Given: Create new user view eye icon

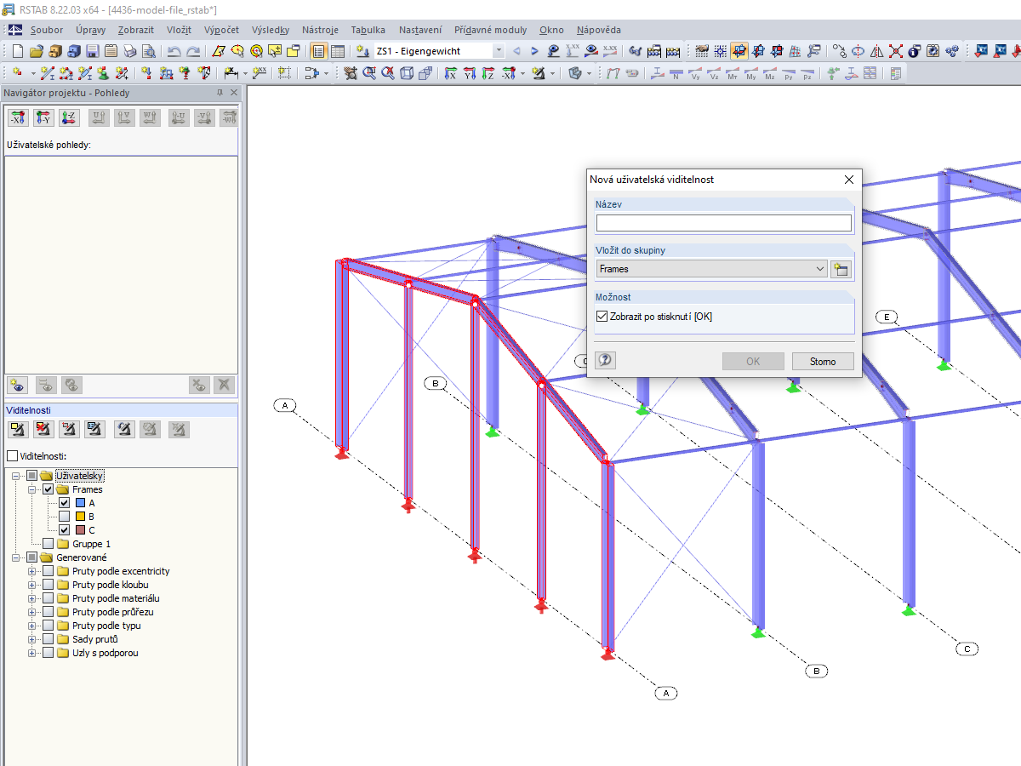Looking at the screenshot, I should pyautogui.click(x=18, y=385).
